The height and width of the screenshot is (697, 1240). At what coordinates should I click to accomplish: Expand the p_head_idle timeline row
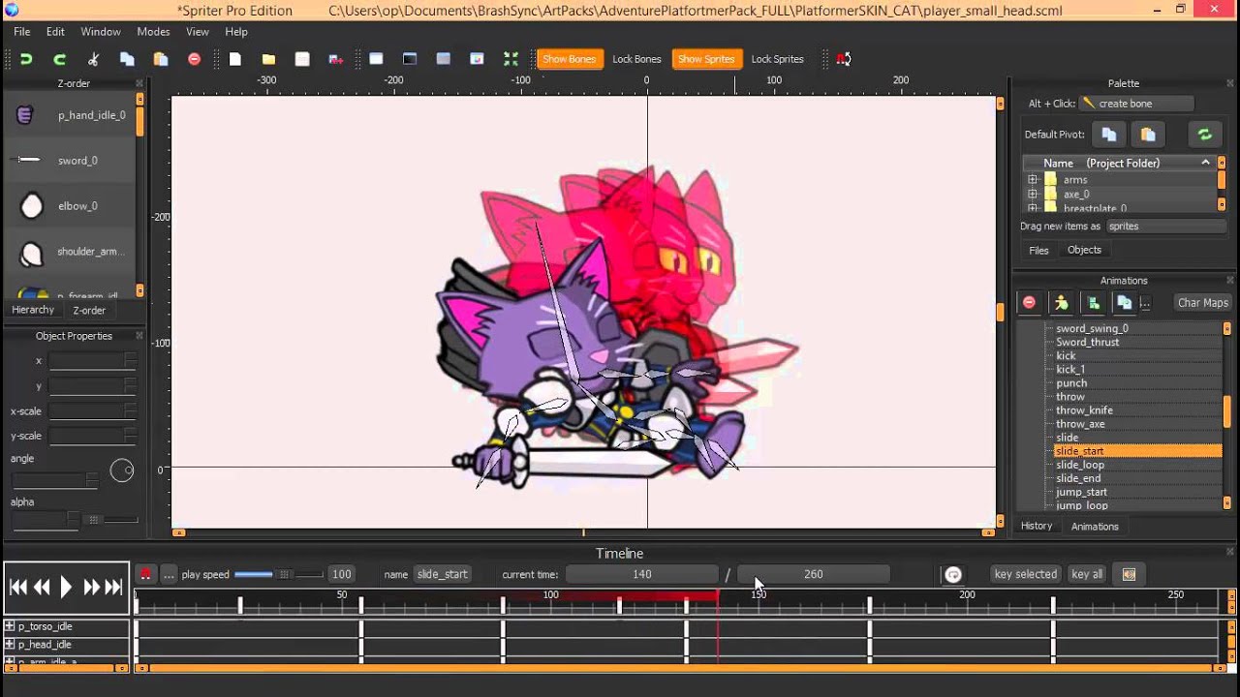pyautogui.click(x=10, y=645)
